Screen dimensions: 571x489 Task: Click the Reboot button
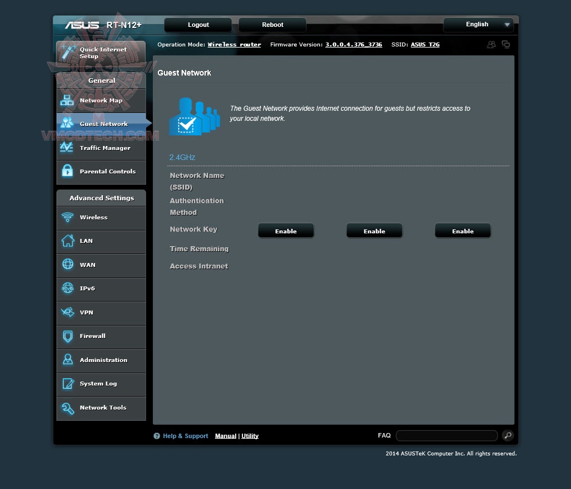pyautogui.click(x=273, y=25)
